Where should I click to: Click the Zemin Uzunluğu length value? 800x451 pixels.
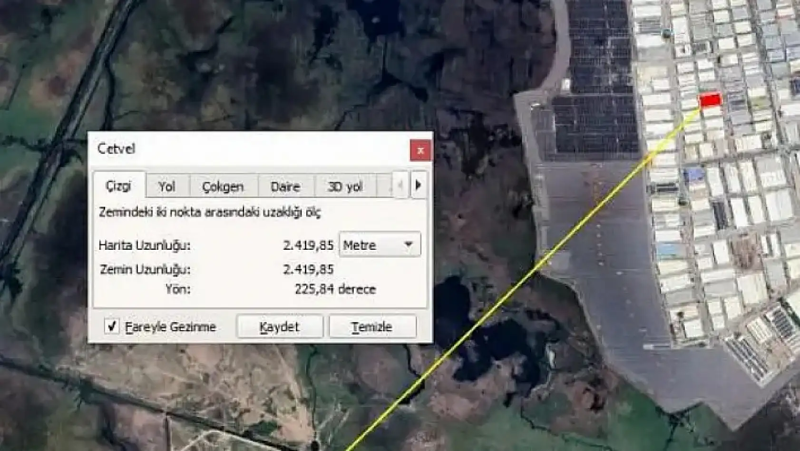click(x=308, y=270)
